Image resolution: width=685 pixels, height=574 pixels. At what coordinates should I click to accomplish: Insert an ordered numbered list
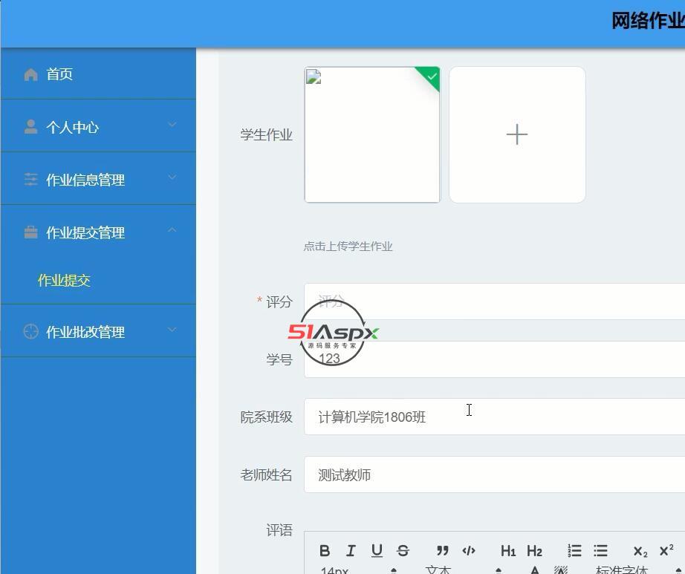[574, 550]
